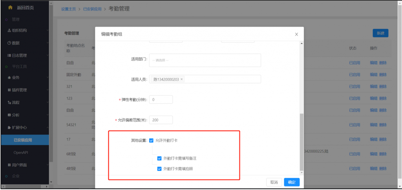The image size is (402, 190).
Task: Click the 确定 button to confirm
Action: pos(292,182)
